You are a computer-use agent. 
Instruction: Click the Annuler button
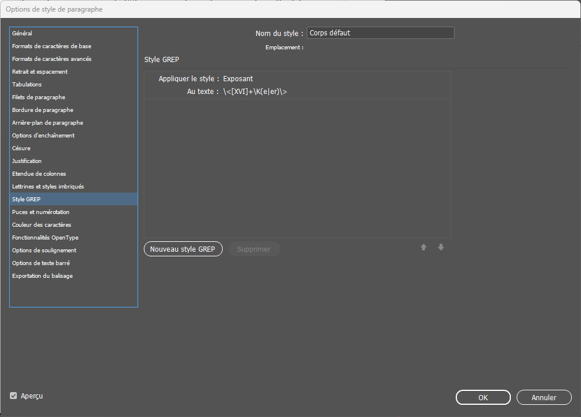point(543,397)
